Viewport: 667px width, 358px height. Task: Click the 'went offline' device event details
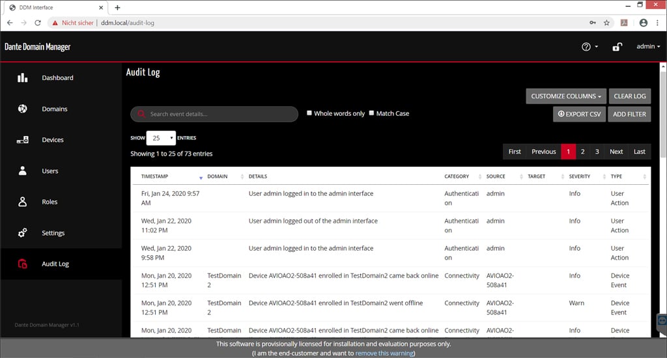(335, 303)
